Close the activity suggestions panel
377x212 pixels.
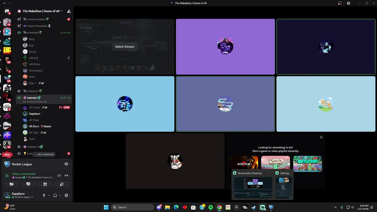[321, 137]
